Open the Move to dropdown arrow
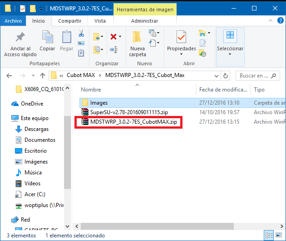The image size is (286, 241). [102, 37]
